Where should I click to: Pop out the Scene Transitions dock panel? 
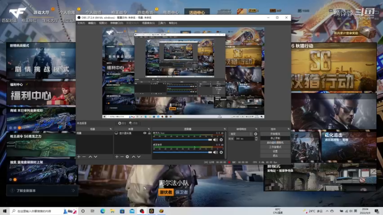click(x=256, y=129)
